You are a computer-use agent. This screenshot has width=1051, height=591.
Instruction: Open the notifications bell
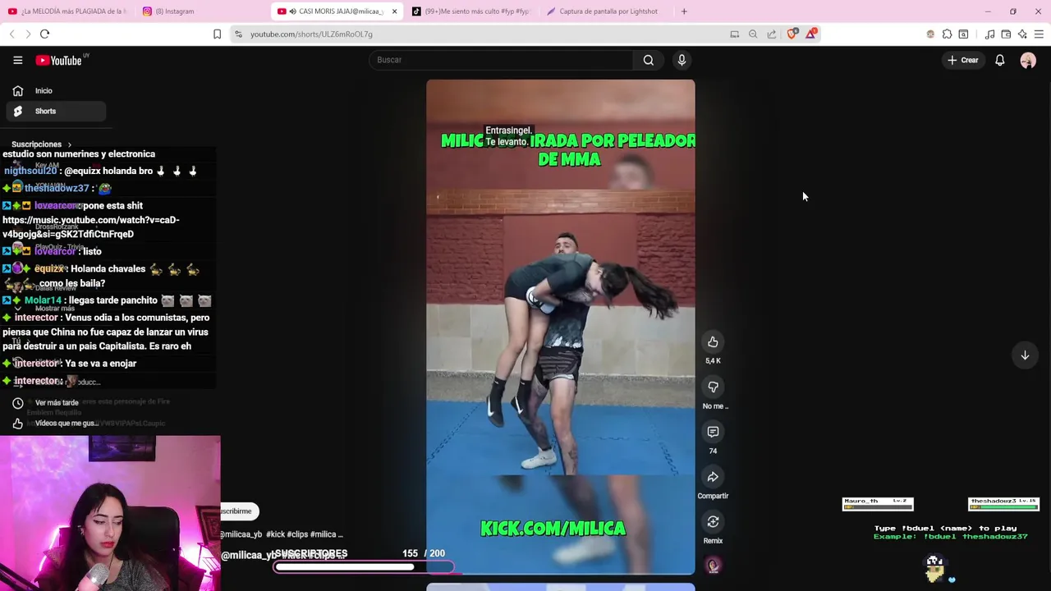1000,60
